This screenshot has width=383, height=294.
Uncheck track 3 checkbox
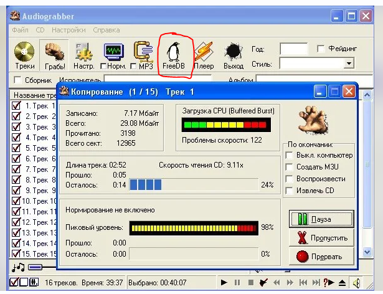click(16, 127)
